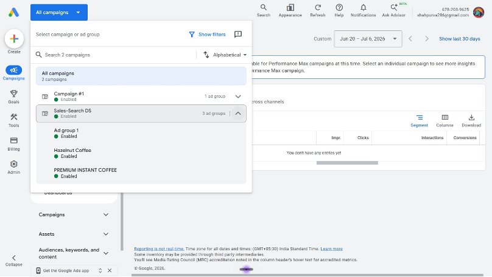This screenshot has width=492, height=277.
Task: Open the Jun 20 – Jul 6 date dropdown
Action: coord(368,39)
